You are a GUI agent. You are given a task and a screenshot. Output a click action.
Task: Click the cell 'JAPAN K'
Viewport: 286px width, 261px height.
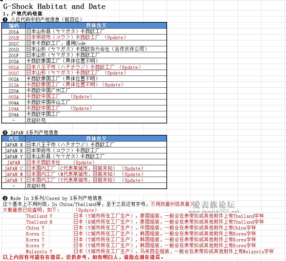pos(13,150)
